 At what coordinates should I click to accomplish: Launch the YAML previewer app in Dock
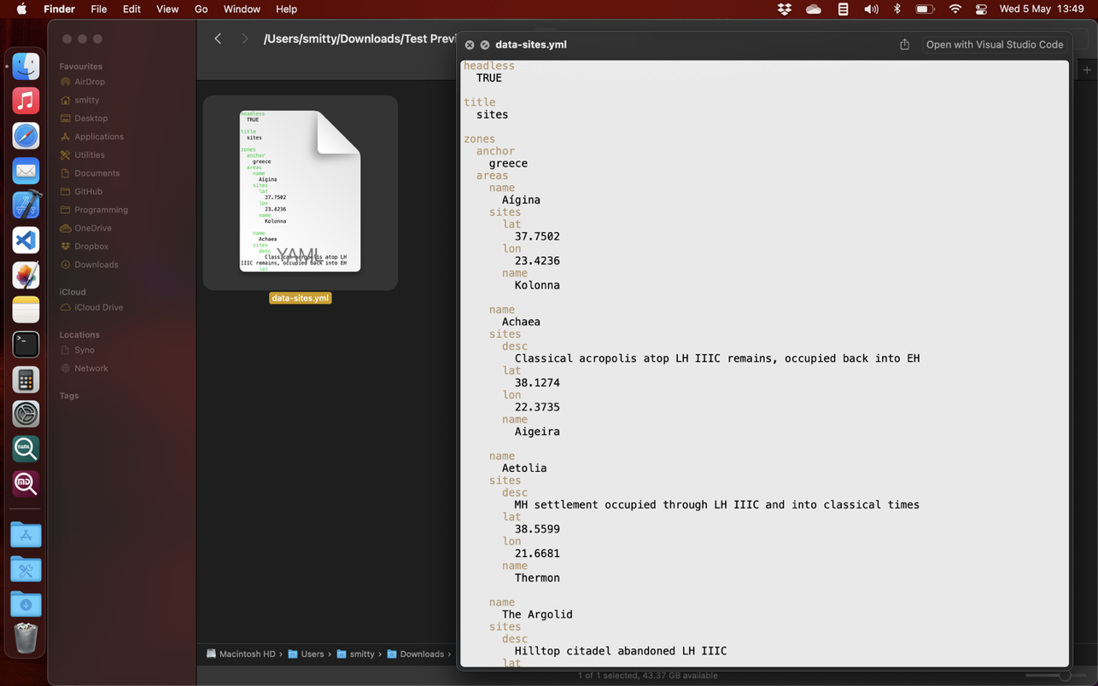[x=26, y=449]
